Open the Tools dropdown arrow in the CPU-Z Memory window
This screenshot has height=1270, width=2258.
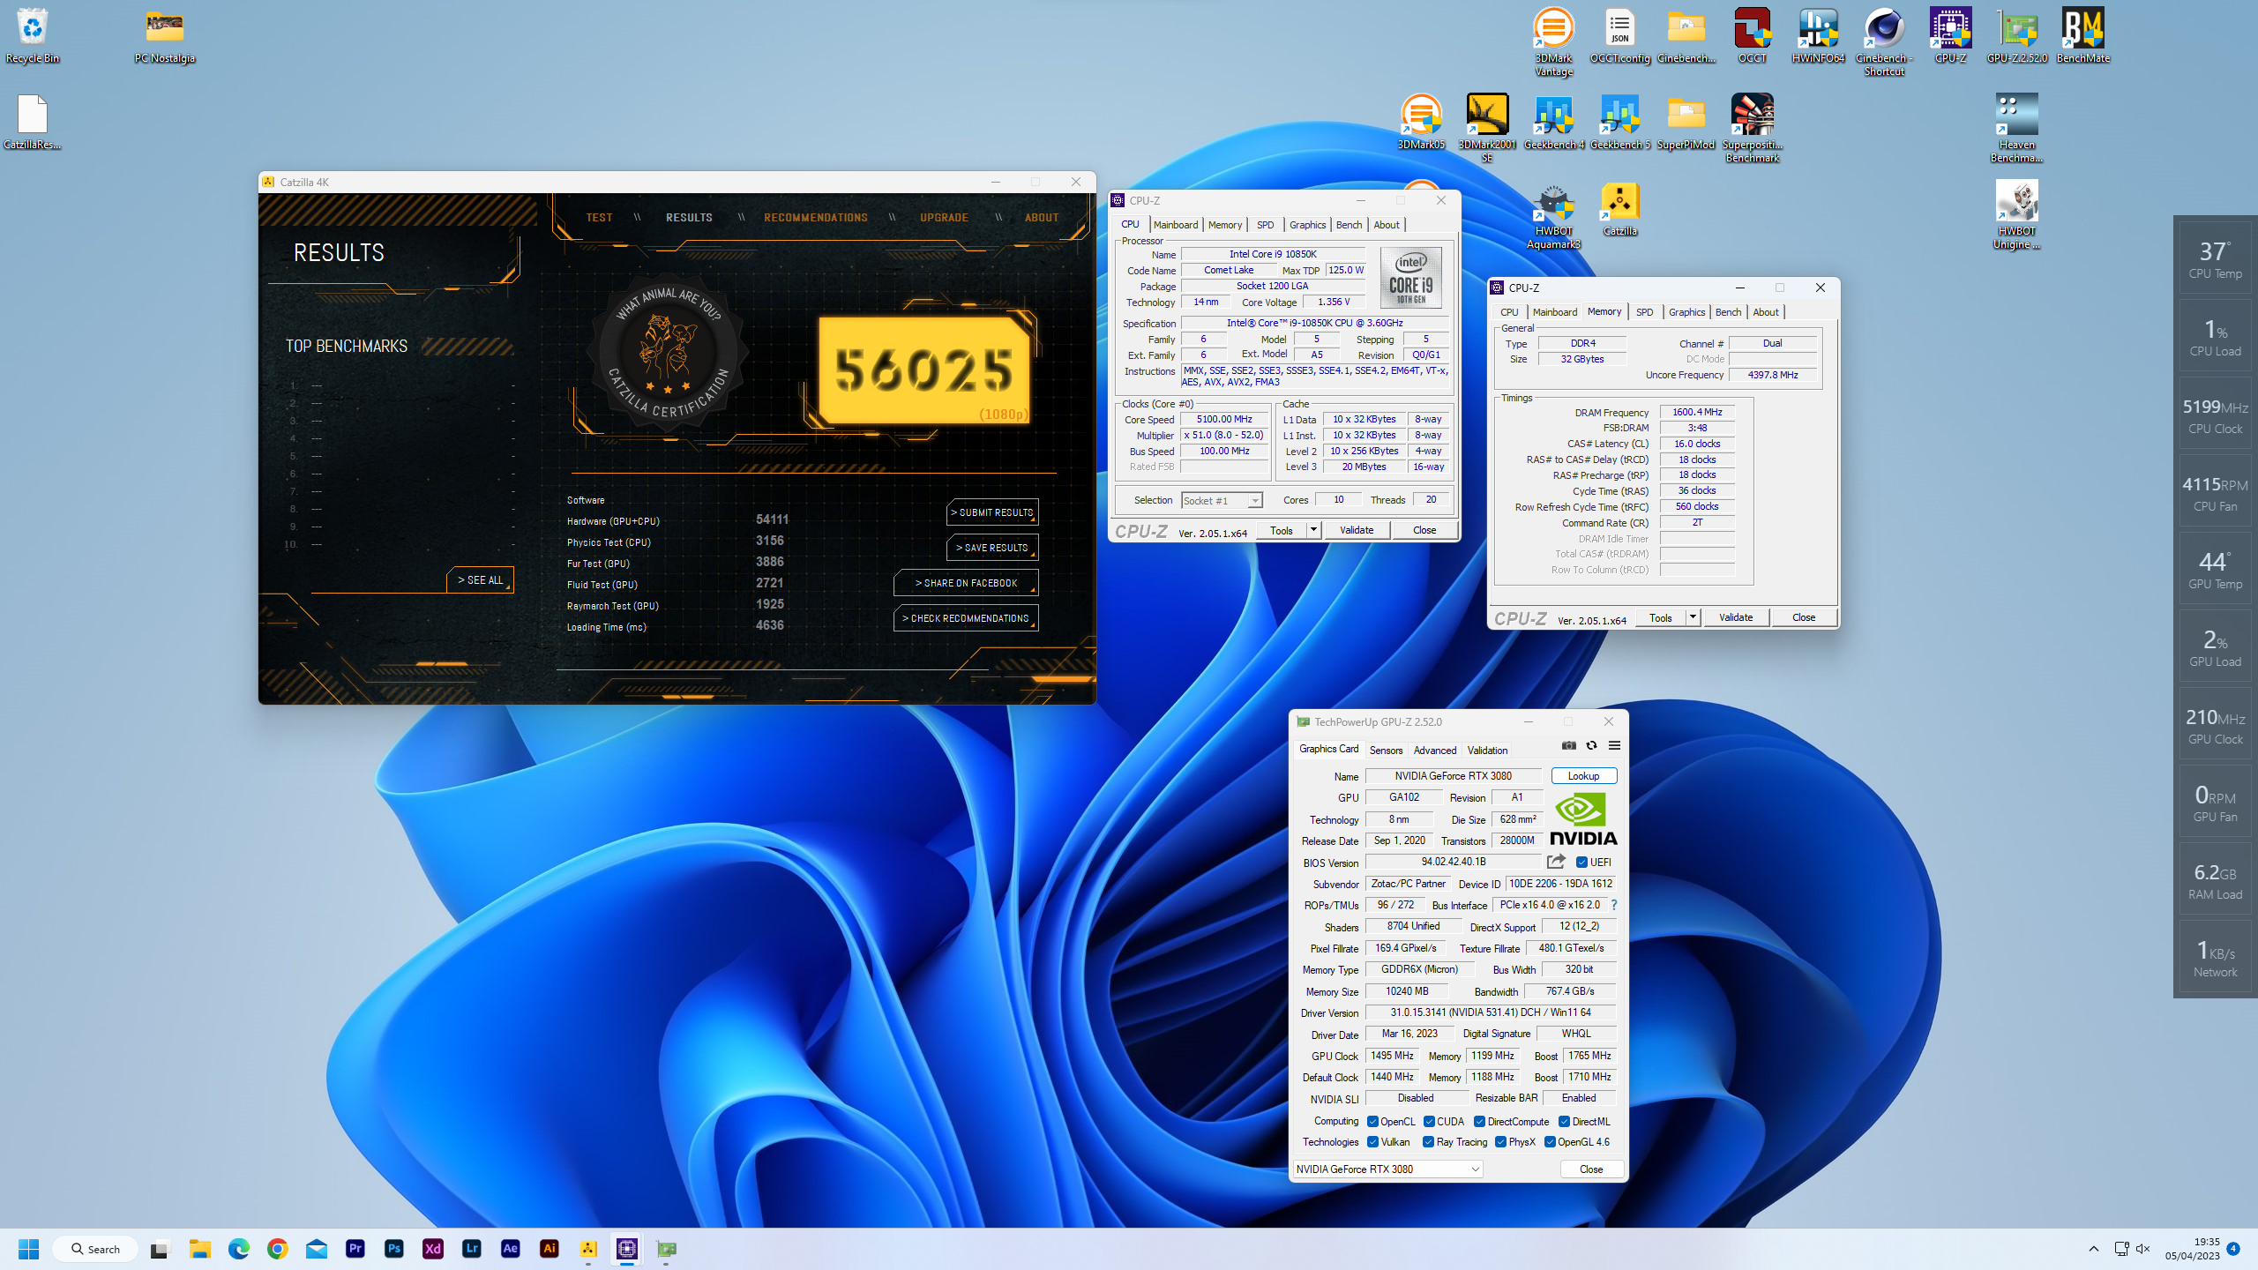(x=1693, y=617)
